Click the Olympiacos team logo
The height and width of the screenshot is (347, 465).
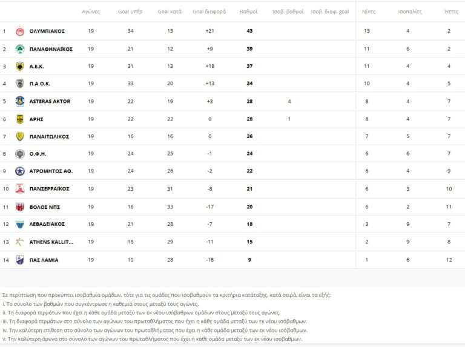[x=19, y=31]
